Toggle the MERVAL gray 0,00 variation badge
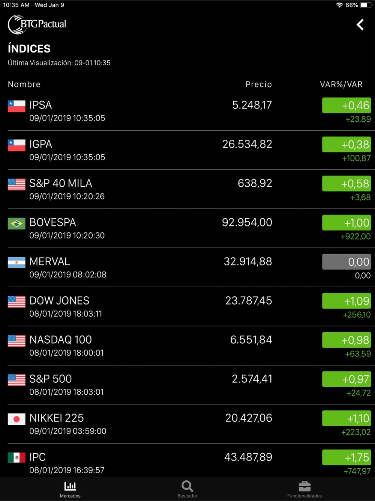The height and width of the screenshot is (501, 375). click(x=346, y=262)
